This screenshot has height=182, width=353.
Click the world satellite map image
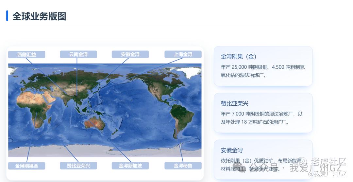(x=105, y=110)
